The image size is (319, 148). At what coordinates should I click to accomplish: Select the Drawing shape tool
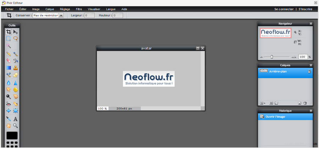click(x=16, y=75)
